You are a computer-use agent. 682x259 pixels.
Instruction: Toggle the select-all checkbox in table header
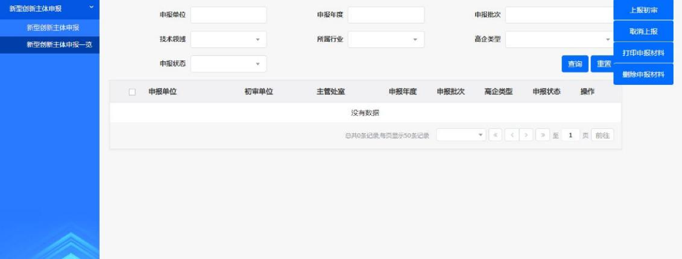point(132,92)
